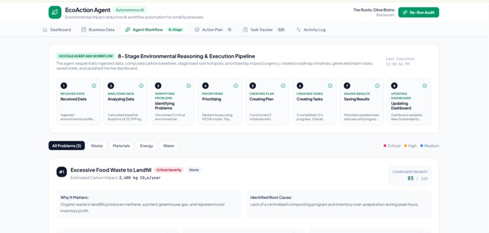This screenshot has width=489, height=233.
Task: Click the Received Data completed checkmark
Action: (x=94, y=86)
